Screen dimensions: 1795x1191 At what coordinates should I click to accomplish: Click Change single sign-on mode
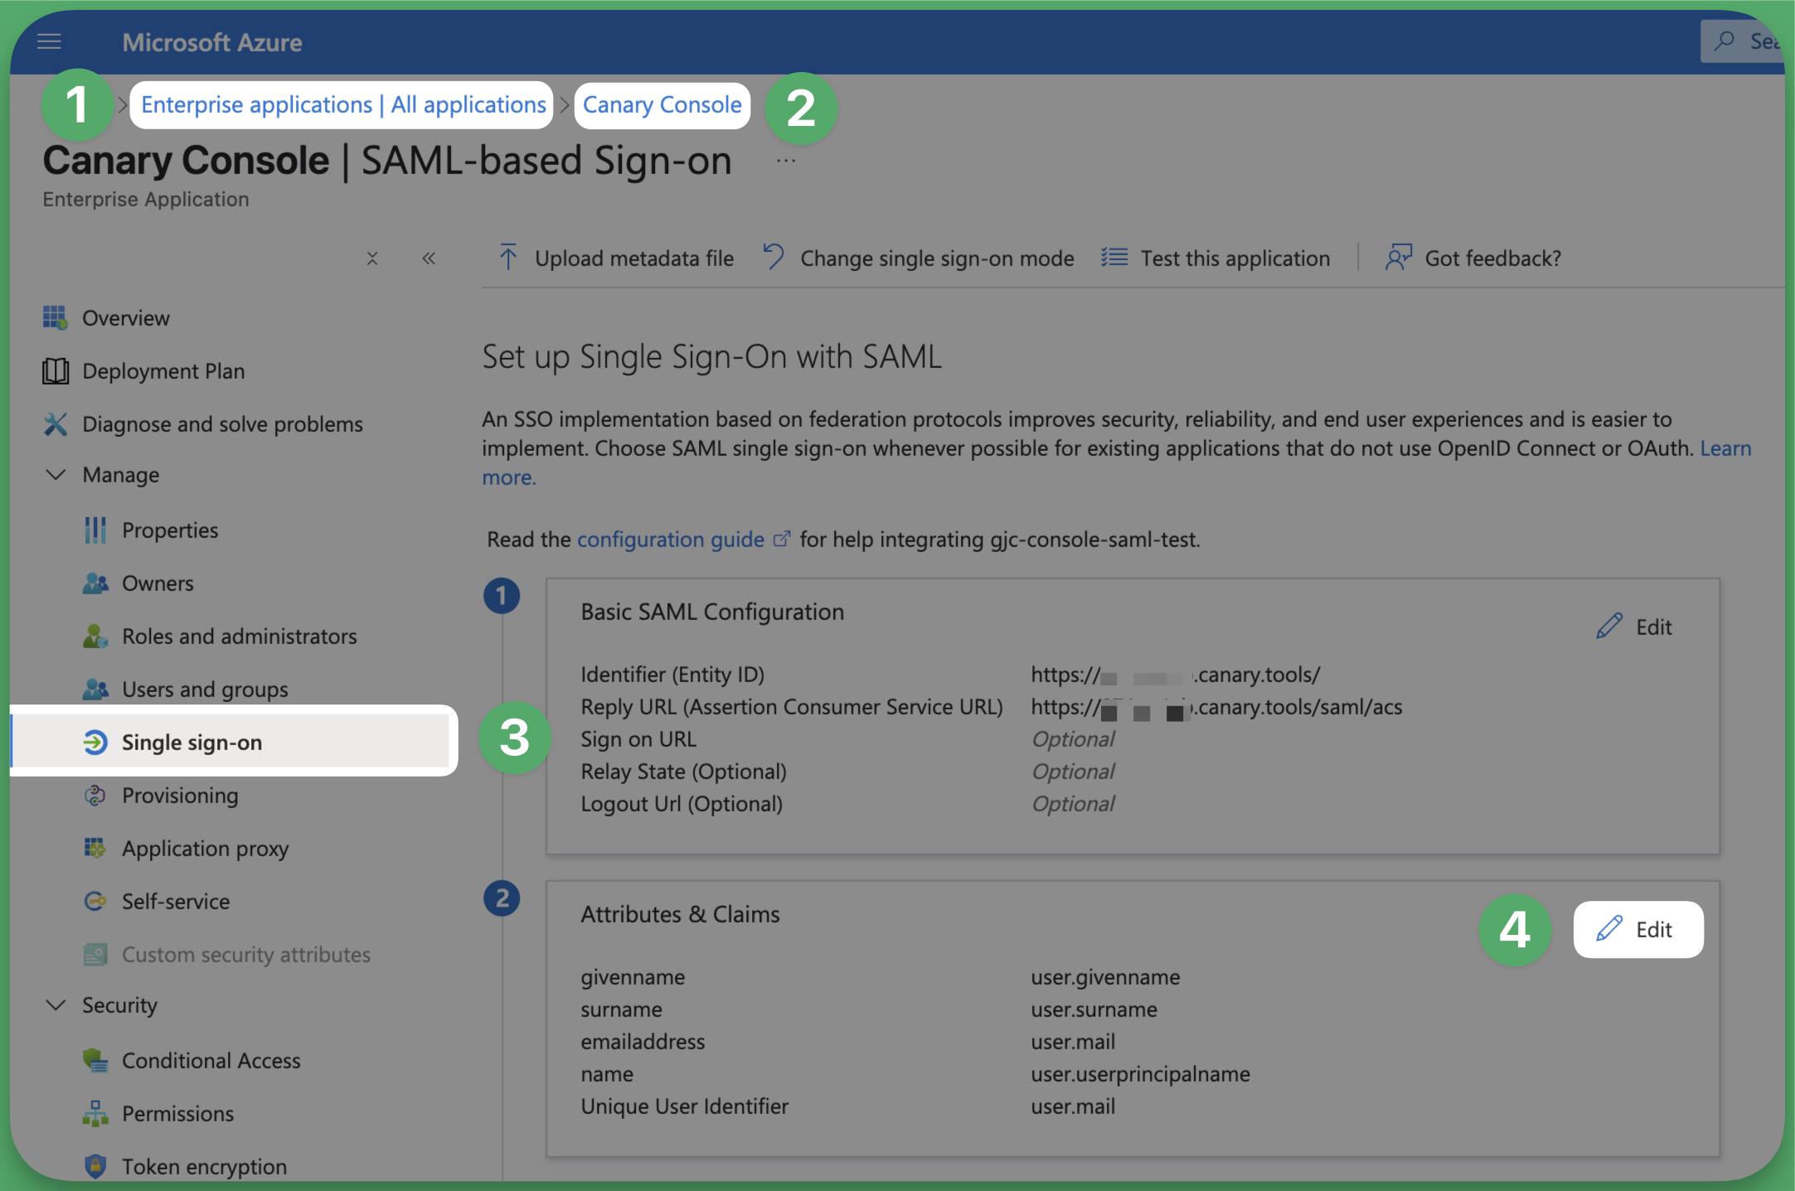[x=919, y=258]
